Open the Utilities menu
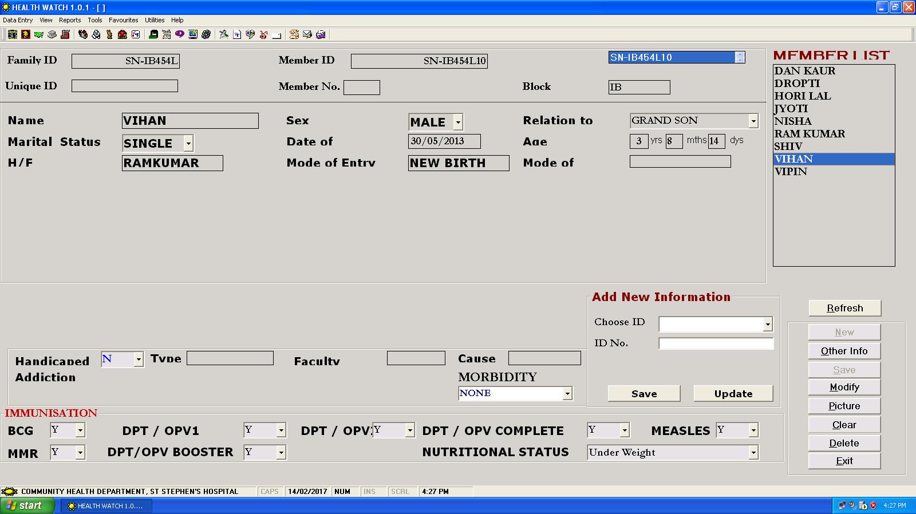Screen dimensions: 916x514 (x=155, y=20)
